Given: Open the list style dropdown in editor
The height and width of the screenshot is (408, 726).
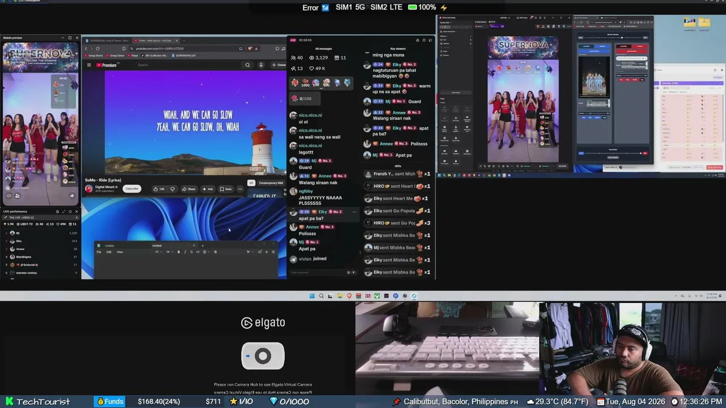Looking at the screenshot, I should (x=168, y=252).
